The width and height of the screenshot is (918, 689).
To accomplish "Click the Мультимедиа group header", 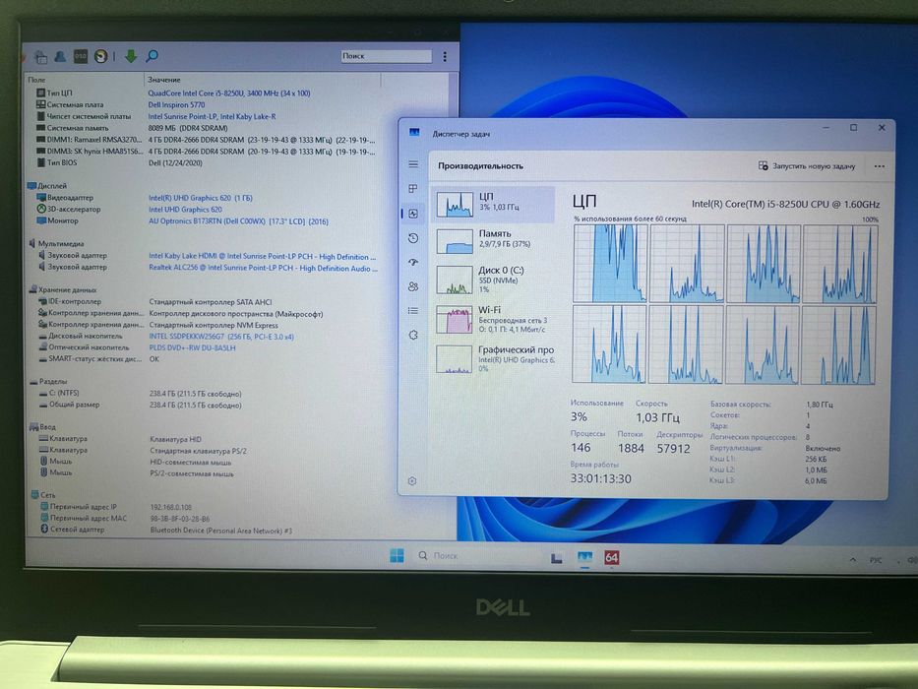I will click(x=56, y=244).
